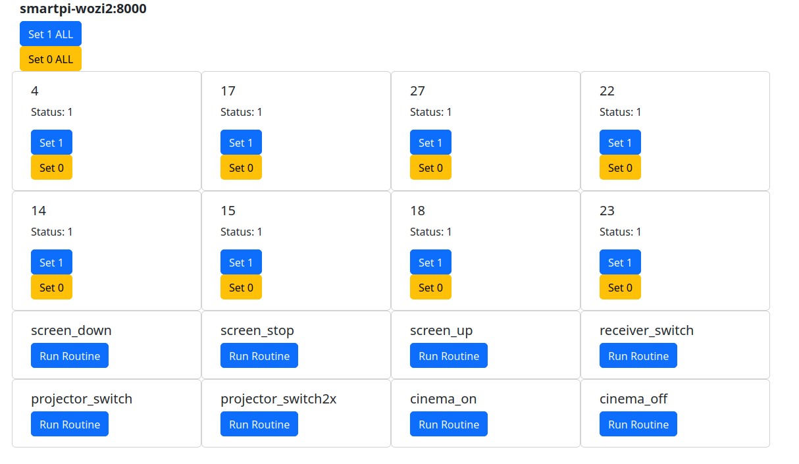Run the projector_switch2x routine

259,425
